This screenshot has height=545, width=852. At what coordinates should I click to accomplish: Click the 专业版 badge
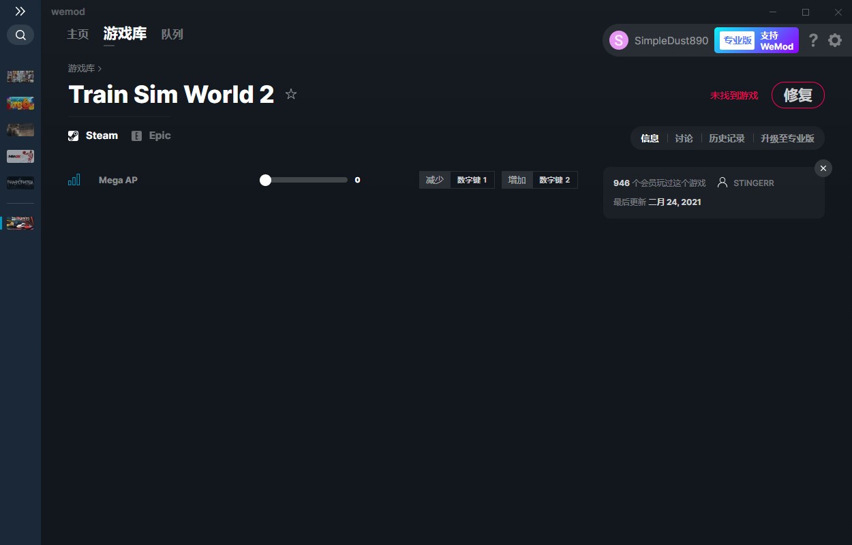coord(737,40)
